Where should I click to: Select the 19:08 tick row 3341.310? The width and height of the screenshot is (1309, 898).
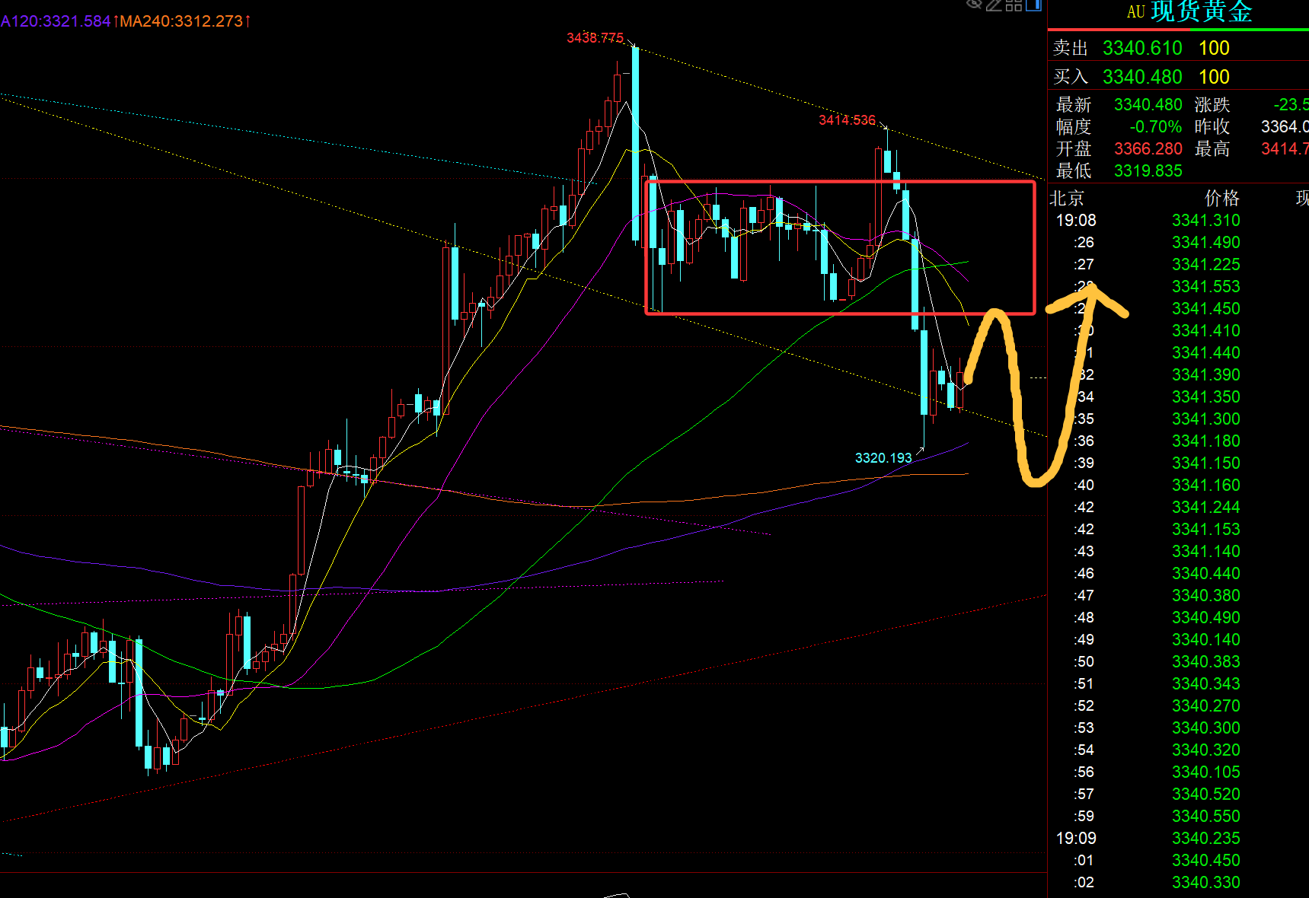pos(1205,221)
